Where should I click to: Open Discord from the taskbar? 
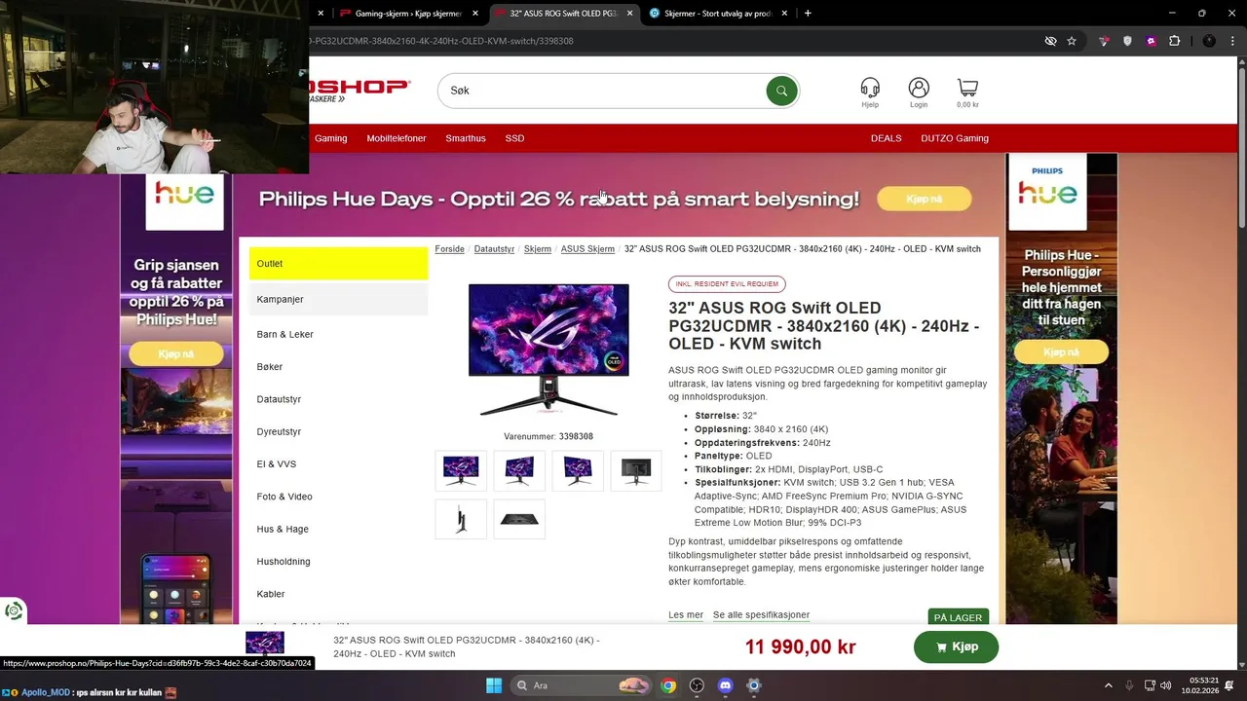click(725, 685)
